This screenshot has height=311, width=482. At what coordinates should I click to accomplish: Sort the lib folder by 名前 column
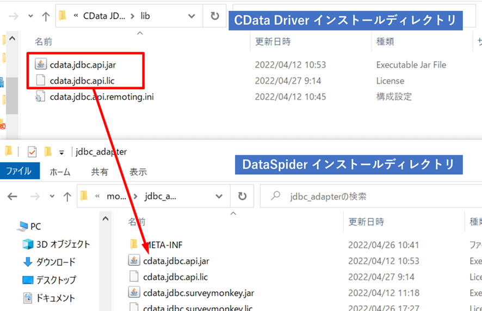(44, 41)
